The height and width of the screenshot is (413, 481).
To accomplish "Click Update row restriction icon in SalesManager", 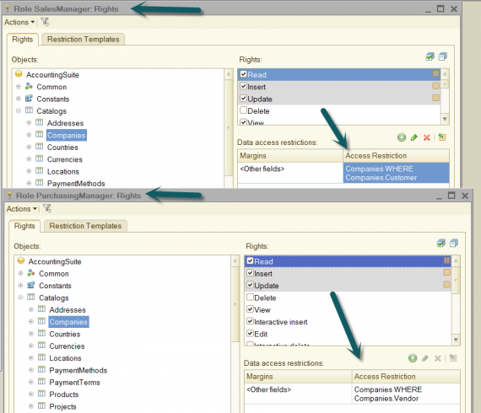I will (x=435, y=98).
